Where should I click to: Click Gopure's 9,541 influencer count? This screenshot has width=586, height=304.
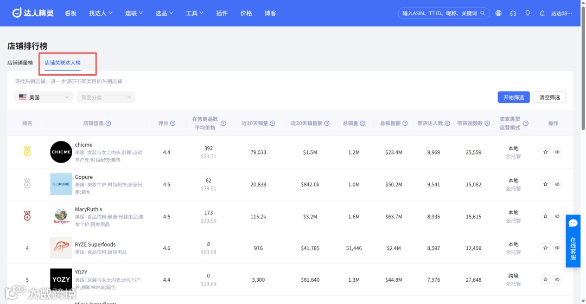[434, 184]
